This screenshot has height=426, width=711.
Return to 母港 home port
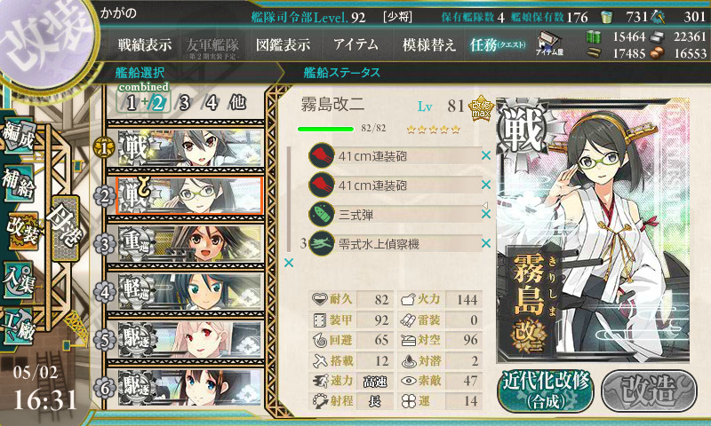pyautogui.click(x=66, y=228)
